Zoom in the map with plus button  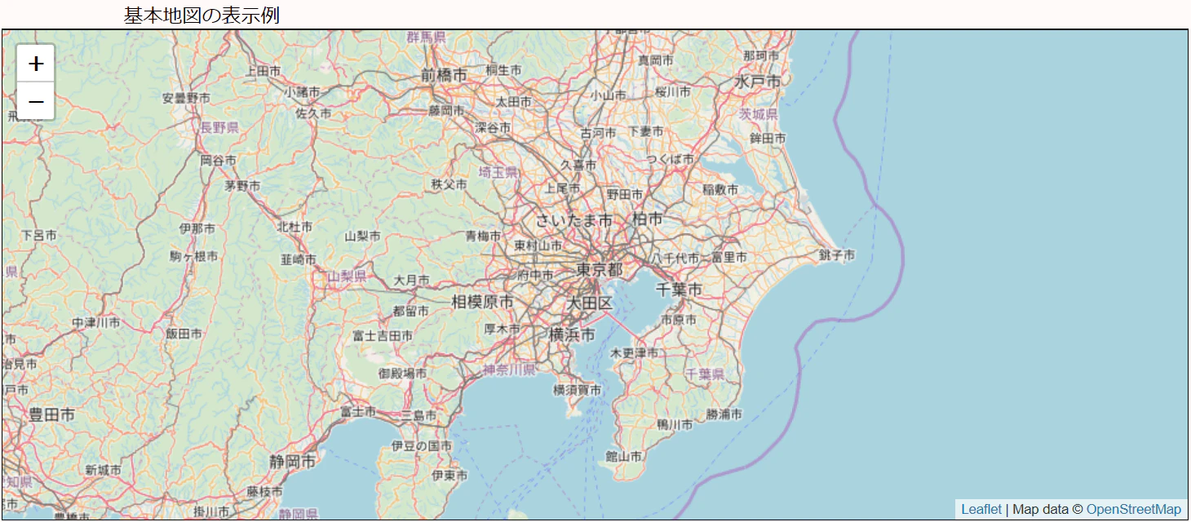36,64
